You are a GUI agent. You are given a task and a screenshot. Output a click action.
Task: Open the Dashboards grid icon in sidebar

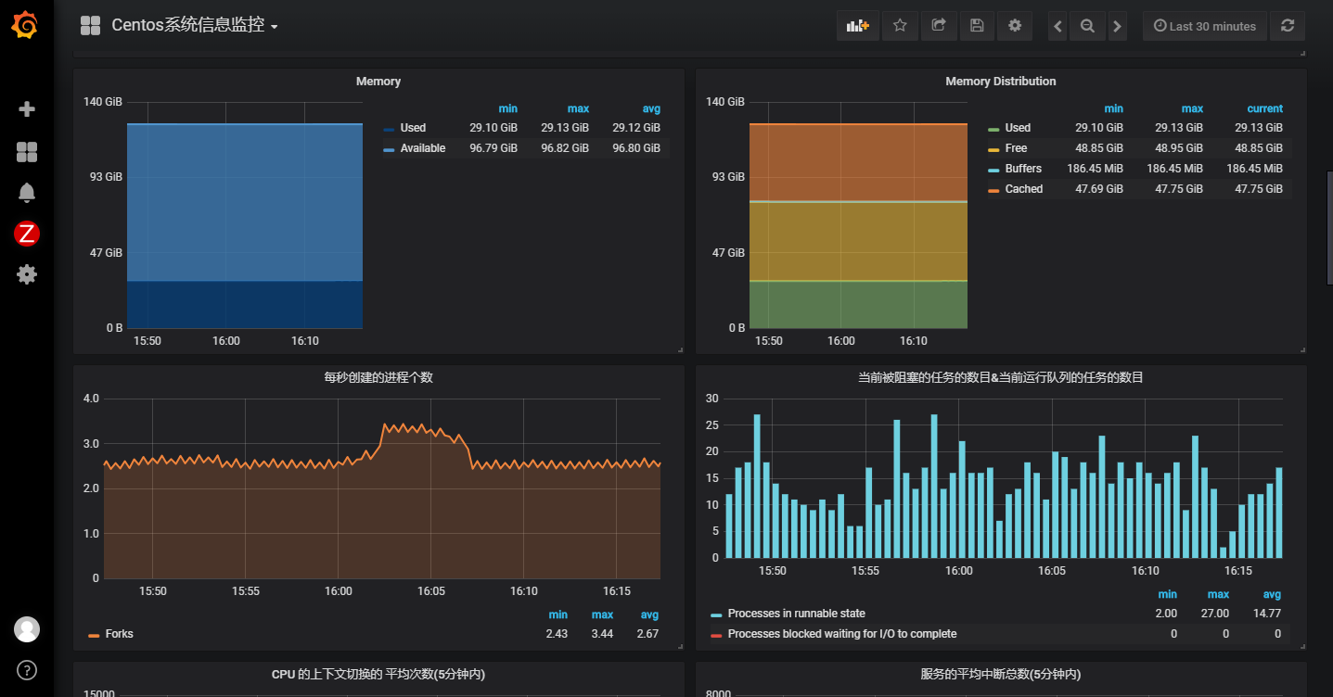click(27, 152)
